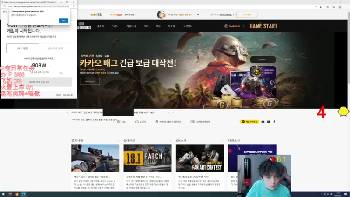350x197 pixels.
Task: Click the yellow KakaoTalk add channel button
Action: pyautogui.click(x=249, y=122)
